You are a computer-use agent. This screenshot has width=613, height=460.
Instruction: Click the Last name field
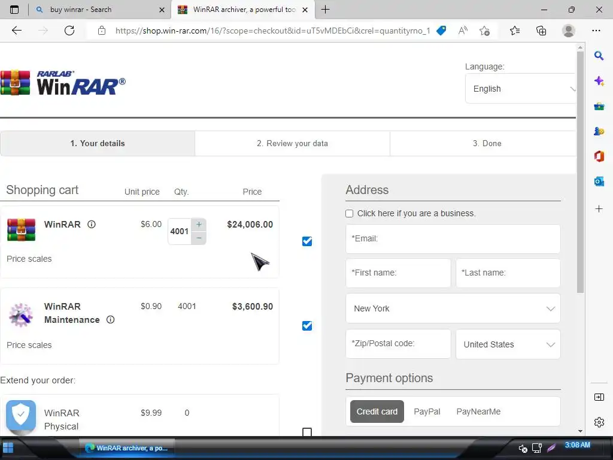pyautogui.click(x=508, y=273)
